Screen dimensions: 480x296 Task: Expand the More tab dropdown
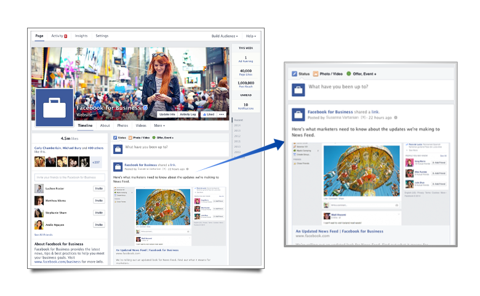coord(159,126)
